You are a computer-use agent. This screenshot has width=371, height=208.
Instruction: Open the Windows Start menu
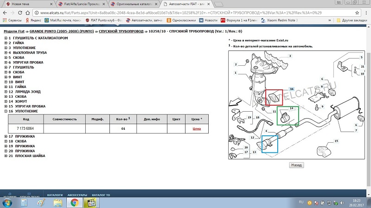(x=6, y=202)
